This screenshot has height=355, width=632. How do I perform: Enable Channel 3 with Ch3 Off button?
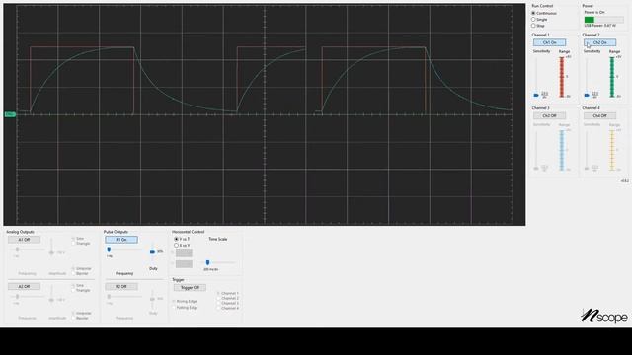point(549,116)
